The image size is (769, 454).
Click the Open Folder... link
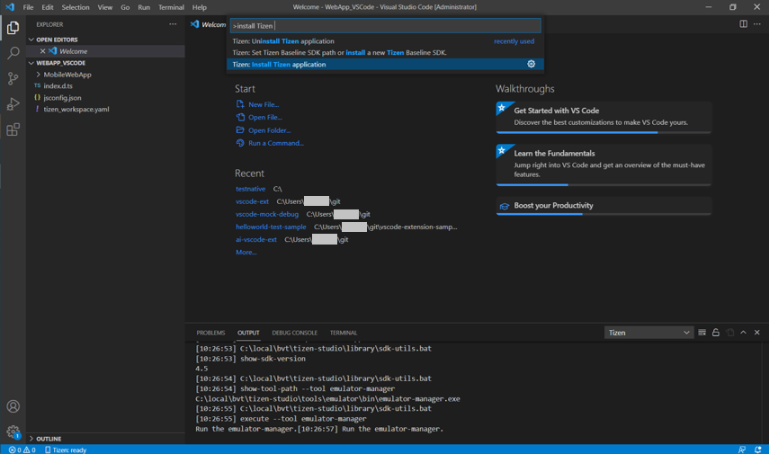click(269, 130)
